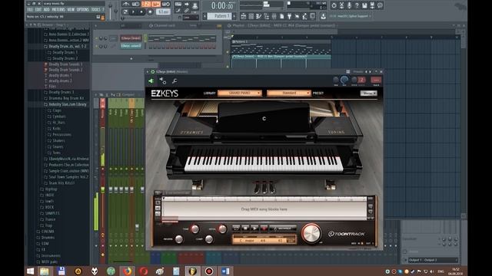Toggle pattern/song mode switch
Viewport: 492px width, 276px height.
click(125, 12)
